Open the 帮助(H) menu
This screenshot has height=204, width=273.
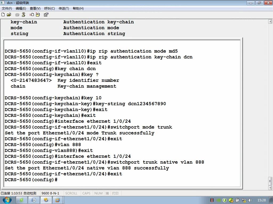(78, 8)
